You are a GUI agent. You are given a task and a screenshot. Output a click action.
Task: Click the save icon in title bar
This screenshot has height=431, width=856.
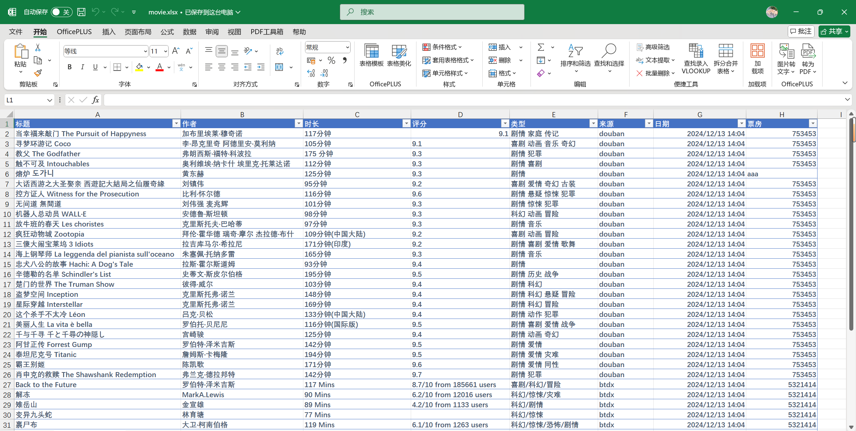(x=81, y=12)
